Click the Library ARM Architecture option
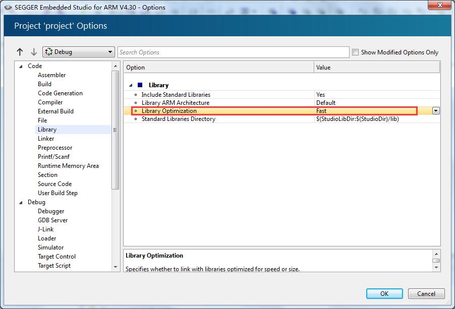 (175, 103)
